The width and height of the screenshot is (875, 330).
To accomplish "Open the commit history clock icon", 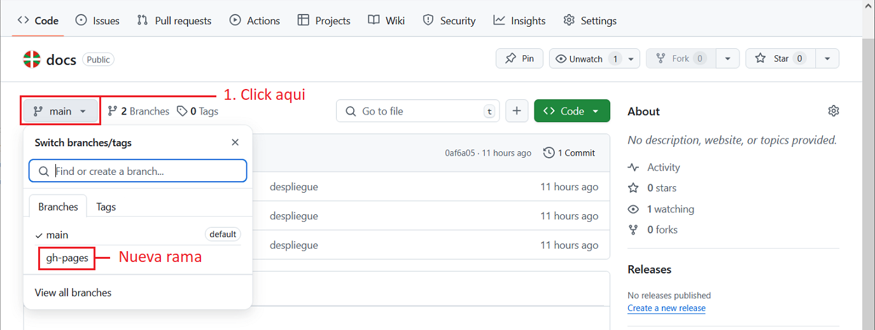I will coord(549,153).
